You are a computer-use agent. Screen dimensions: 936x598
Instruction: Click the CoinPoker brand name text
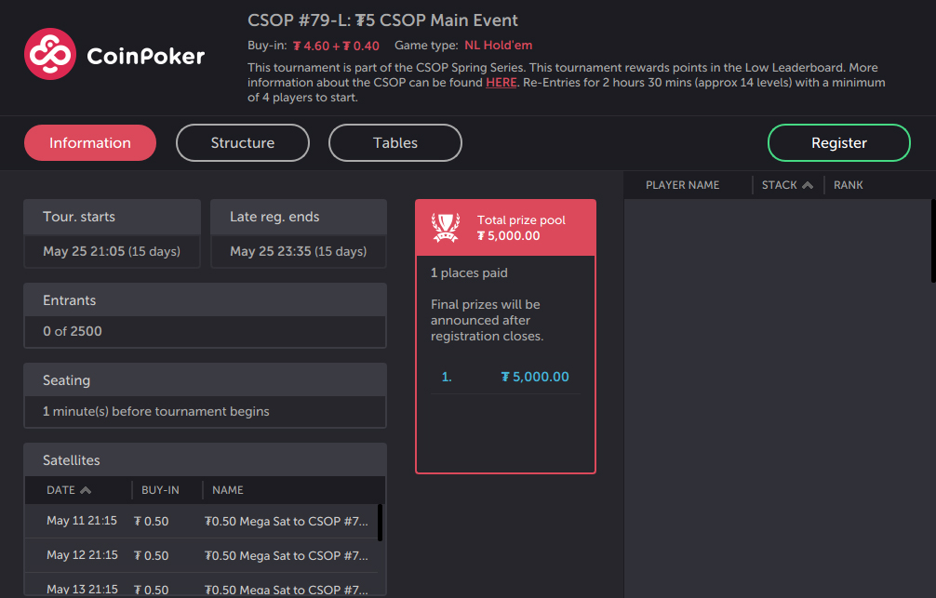[146, 56]
